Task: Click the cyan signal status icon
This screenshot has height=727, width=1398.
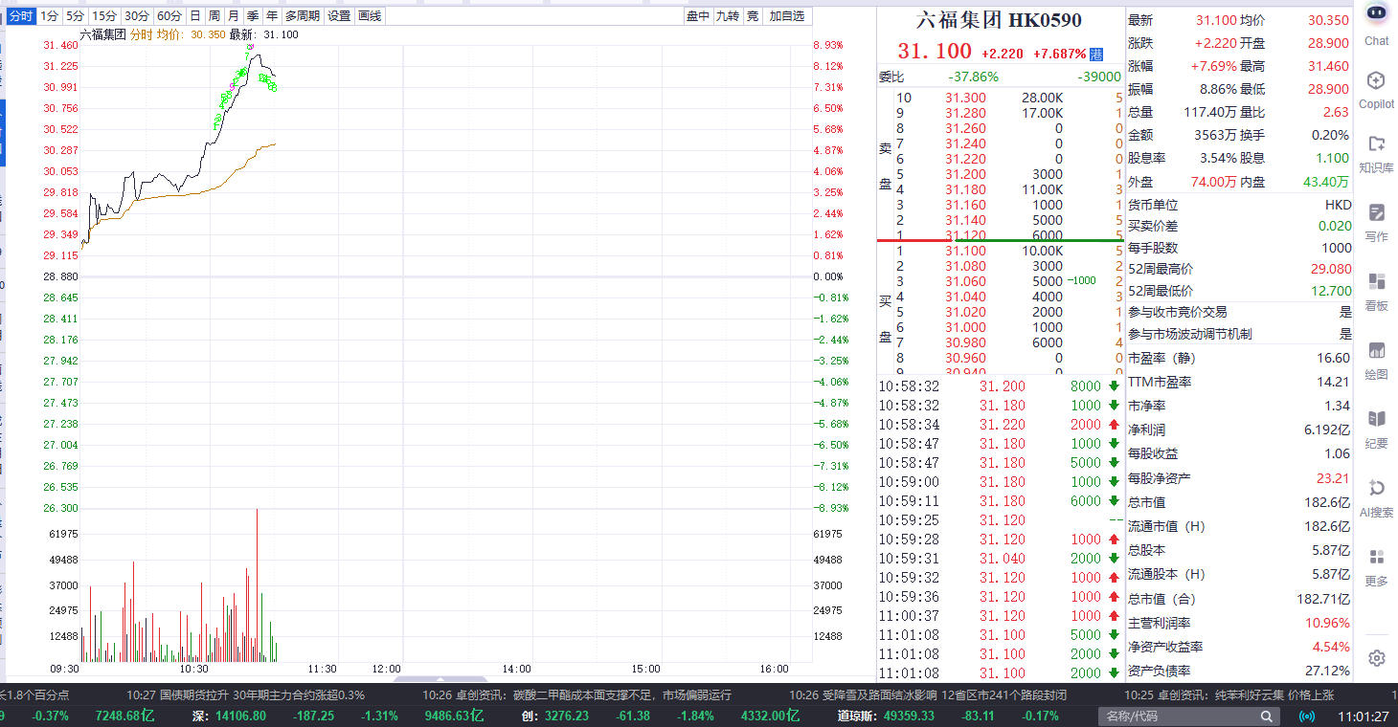Action: click(1306, 716)
